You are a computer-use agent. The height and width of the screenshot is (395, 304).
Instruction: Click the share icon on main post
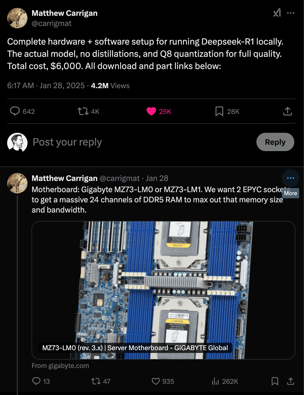tap(287, 111)
